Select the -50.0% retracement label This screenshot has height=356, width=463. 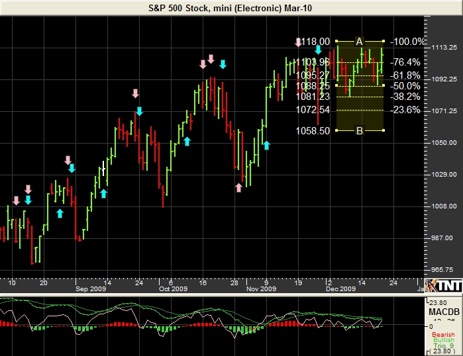click(x=405, y=86)
